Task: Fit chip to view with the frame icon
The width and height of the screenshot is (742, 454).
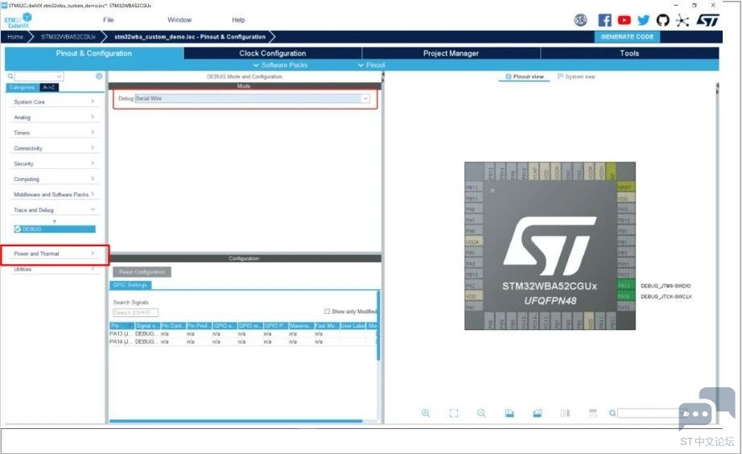Action: 453,413
